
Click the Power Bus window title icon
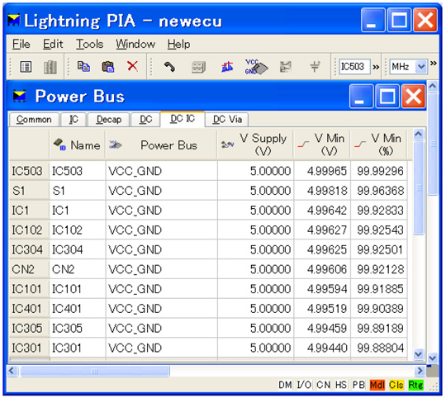click(19, 96)
